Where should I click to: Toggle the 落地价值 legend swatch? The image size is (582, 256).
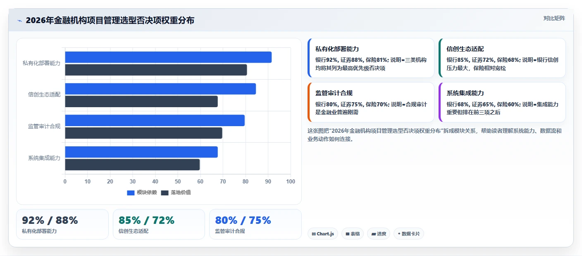[x=165, y=193]
